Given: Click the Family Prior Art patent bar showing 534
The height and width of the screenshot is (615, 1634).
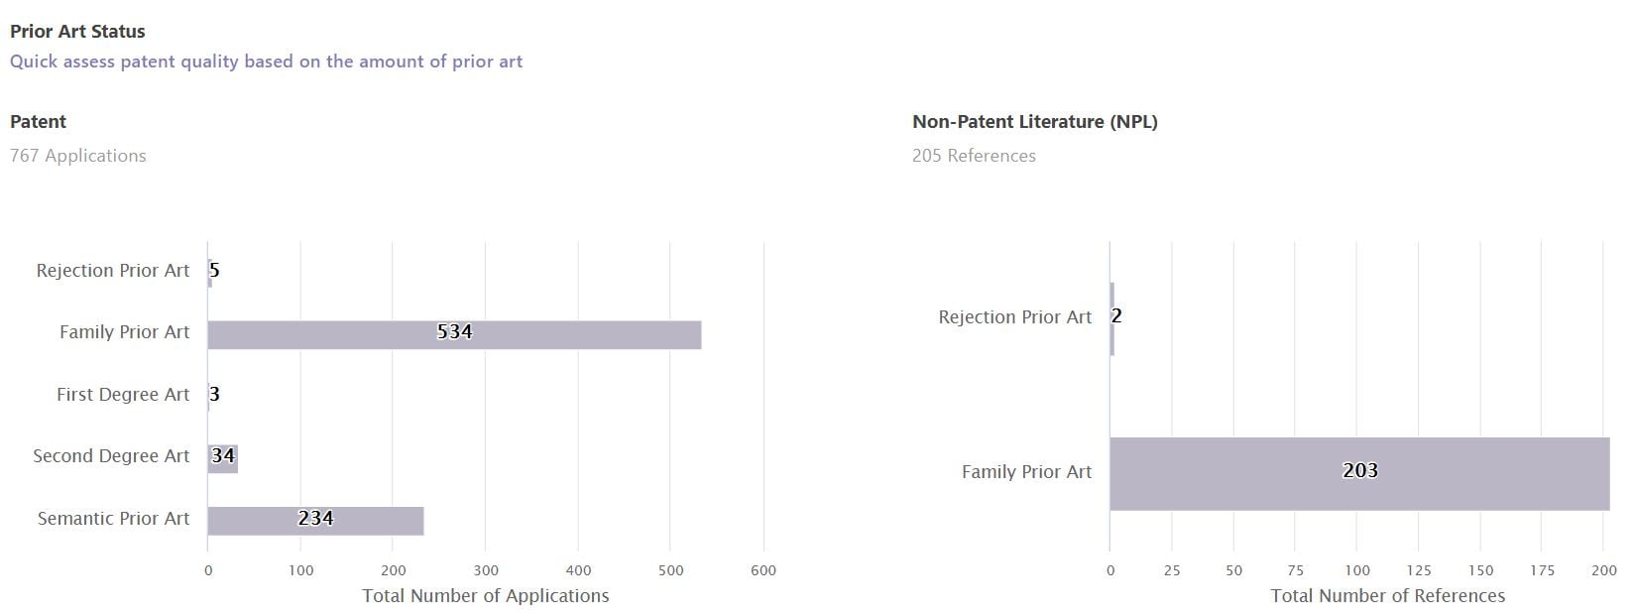Looking at the screenshot, I should (454, 334).
